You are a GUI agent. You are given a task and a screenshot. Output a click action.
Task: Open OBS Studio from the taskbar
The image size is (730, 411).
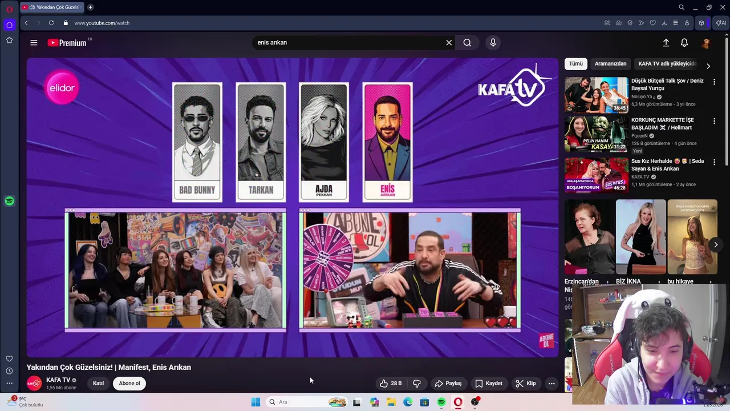pos(475,402)
